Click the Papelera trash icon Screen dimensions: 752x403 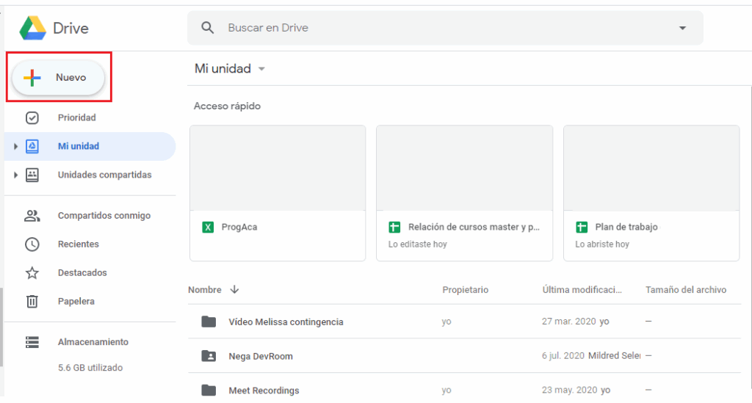pyautogui.click(x=32, y=302)
